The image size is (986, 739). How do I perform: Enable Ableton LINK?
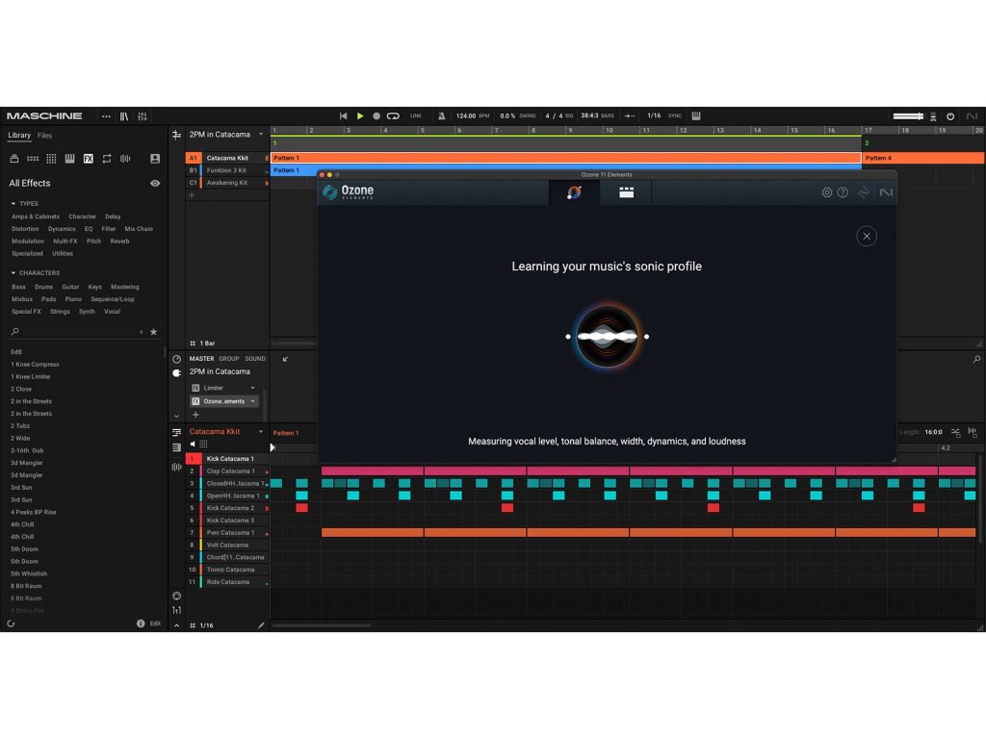[x=416, y=115]
